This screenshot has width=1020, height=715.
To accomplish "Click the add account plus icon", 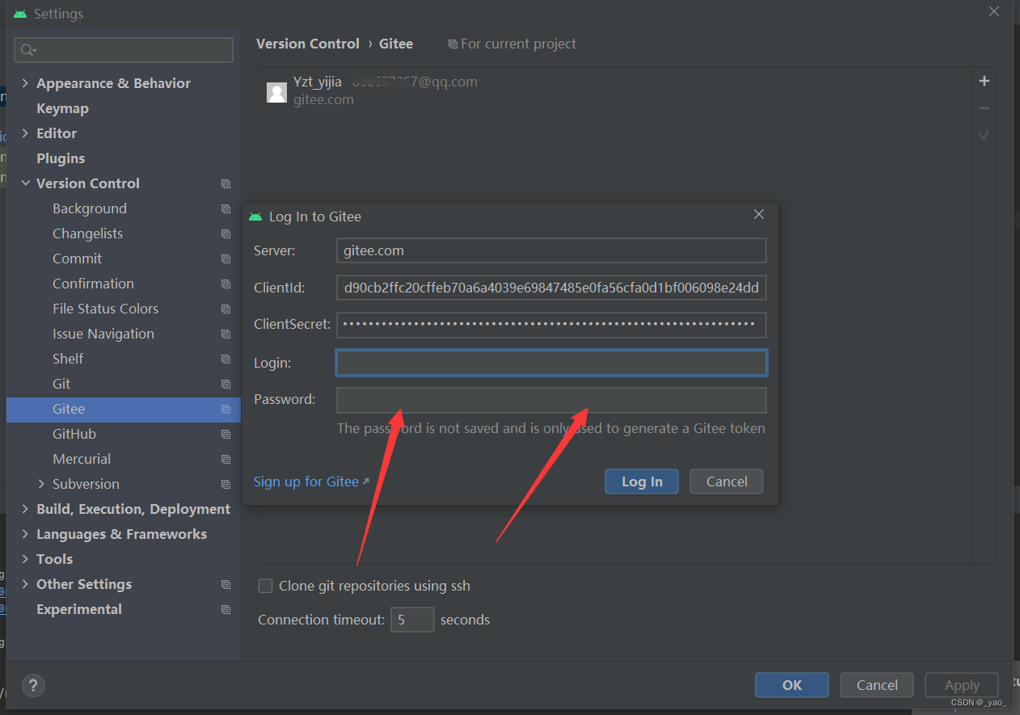I will click(x=984, y=81).
